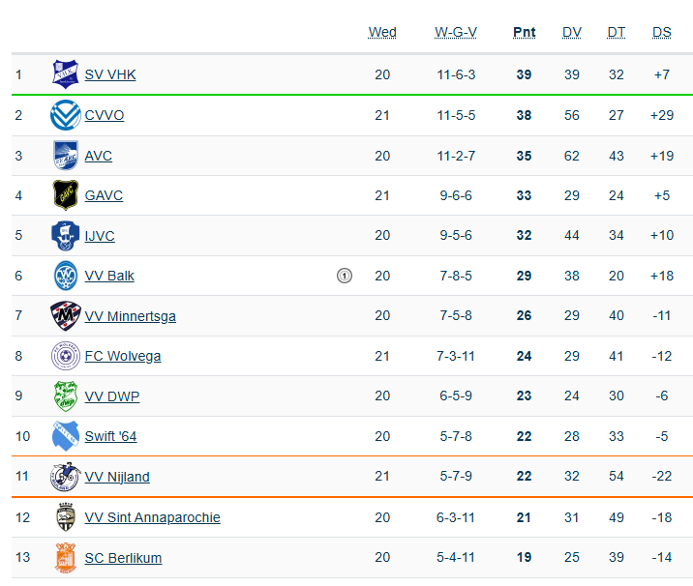Click the info badge beside VV Balk

[344, 276]
